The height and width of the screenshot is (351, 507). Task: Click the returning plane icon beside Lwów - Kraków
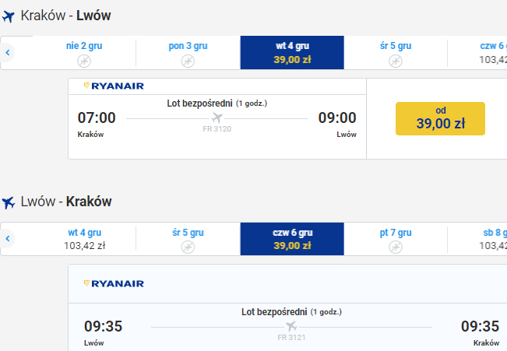[9, 202]
